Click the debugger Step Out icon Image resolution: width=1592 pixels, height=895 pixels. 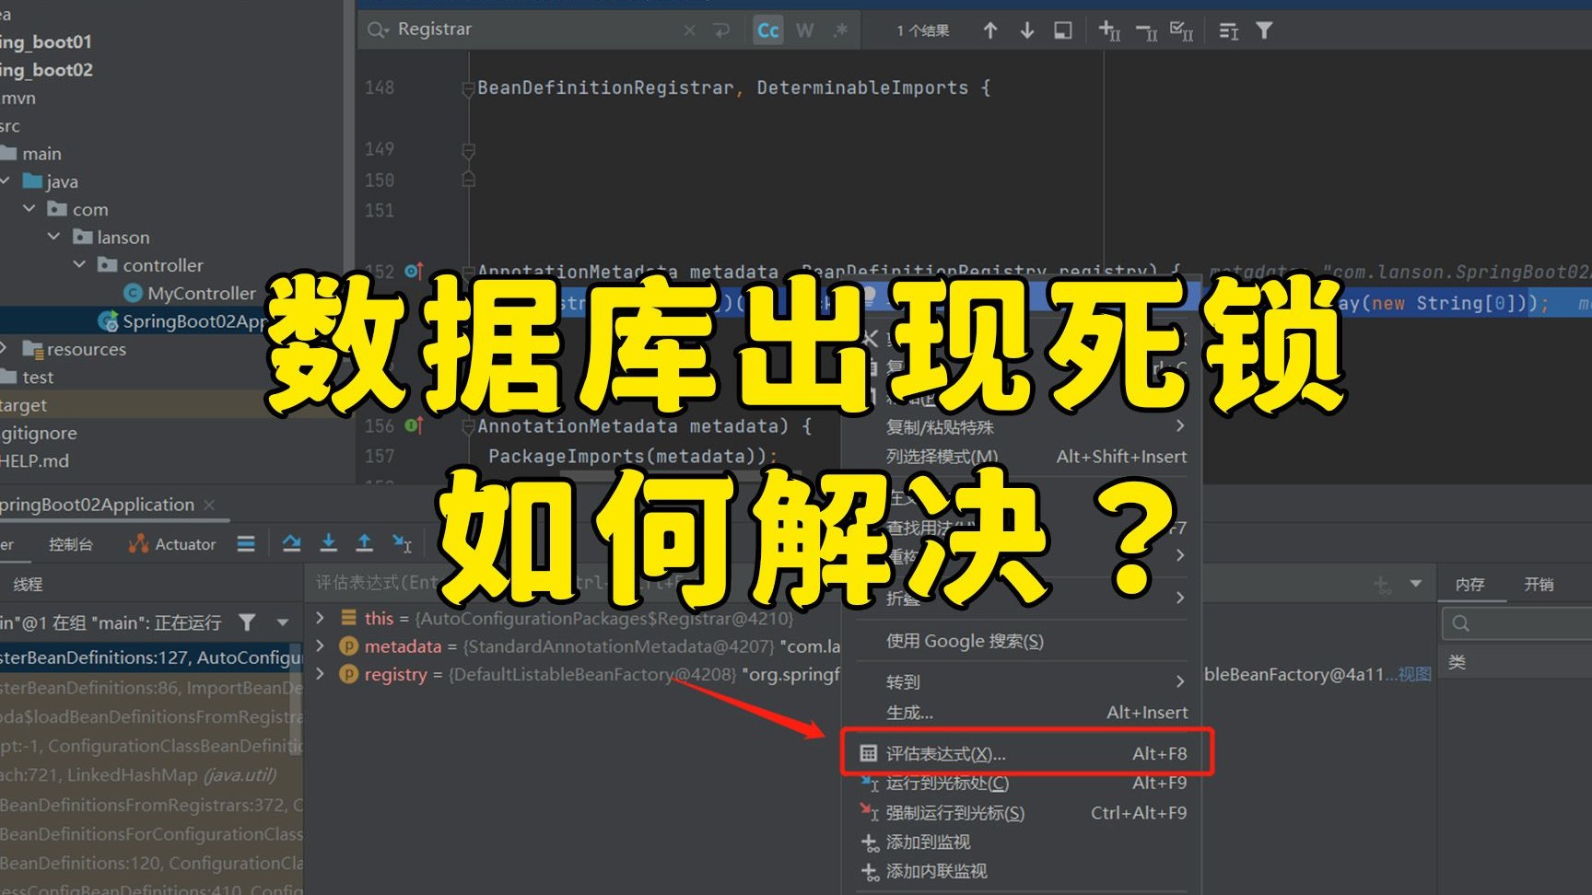[365, 543]
